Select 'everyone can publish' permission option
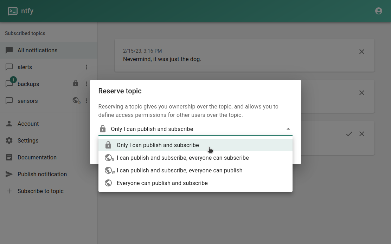The width and height of the screenshot is (391, 244). pyautogui.click(x=179, y=170)
